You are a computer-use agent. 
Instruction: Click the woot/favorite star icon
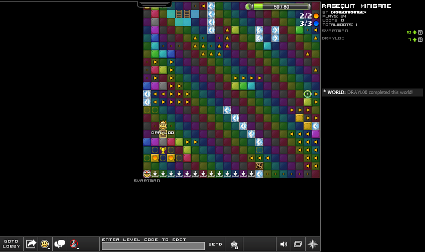[234, 244]
